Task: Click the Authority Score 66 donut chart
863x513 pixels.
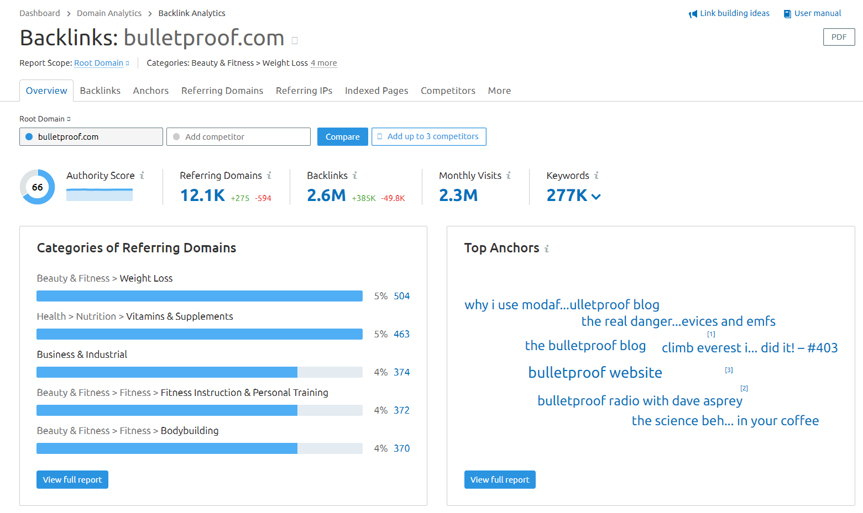Action: (38, 187)
